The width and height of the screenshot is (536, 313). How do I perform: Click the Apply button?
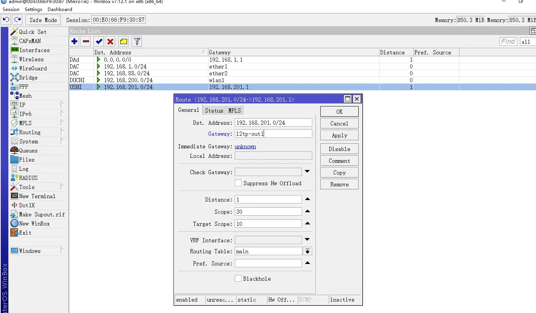pos(339,135)
